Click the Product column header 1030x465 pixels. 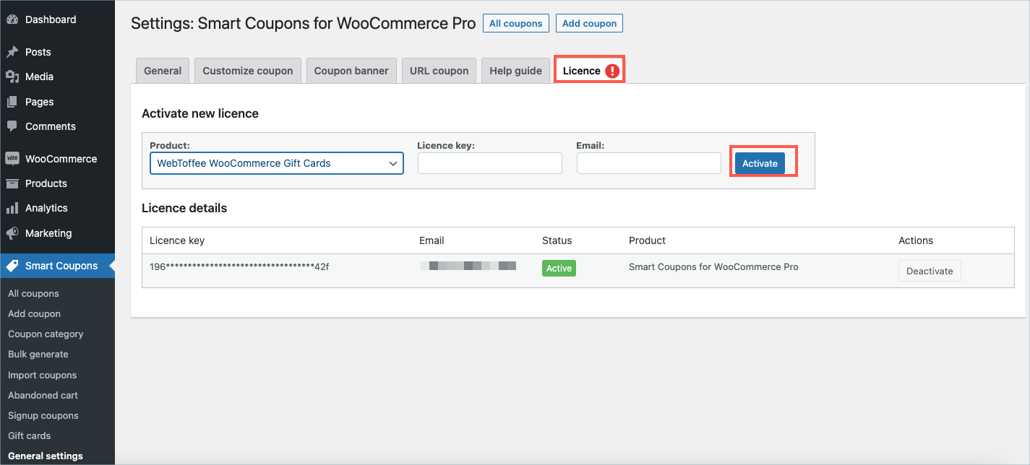point(647,240)
